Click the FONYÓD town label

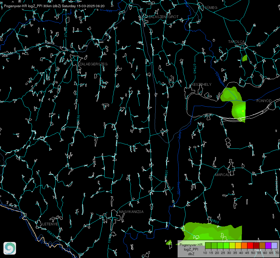pyautogui.click(x=264, y=101)
